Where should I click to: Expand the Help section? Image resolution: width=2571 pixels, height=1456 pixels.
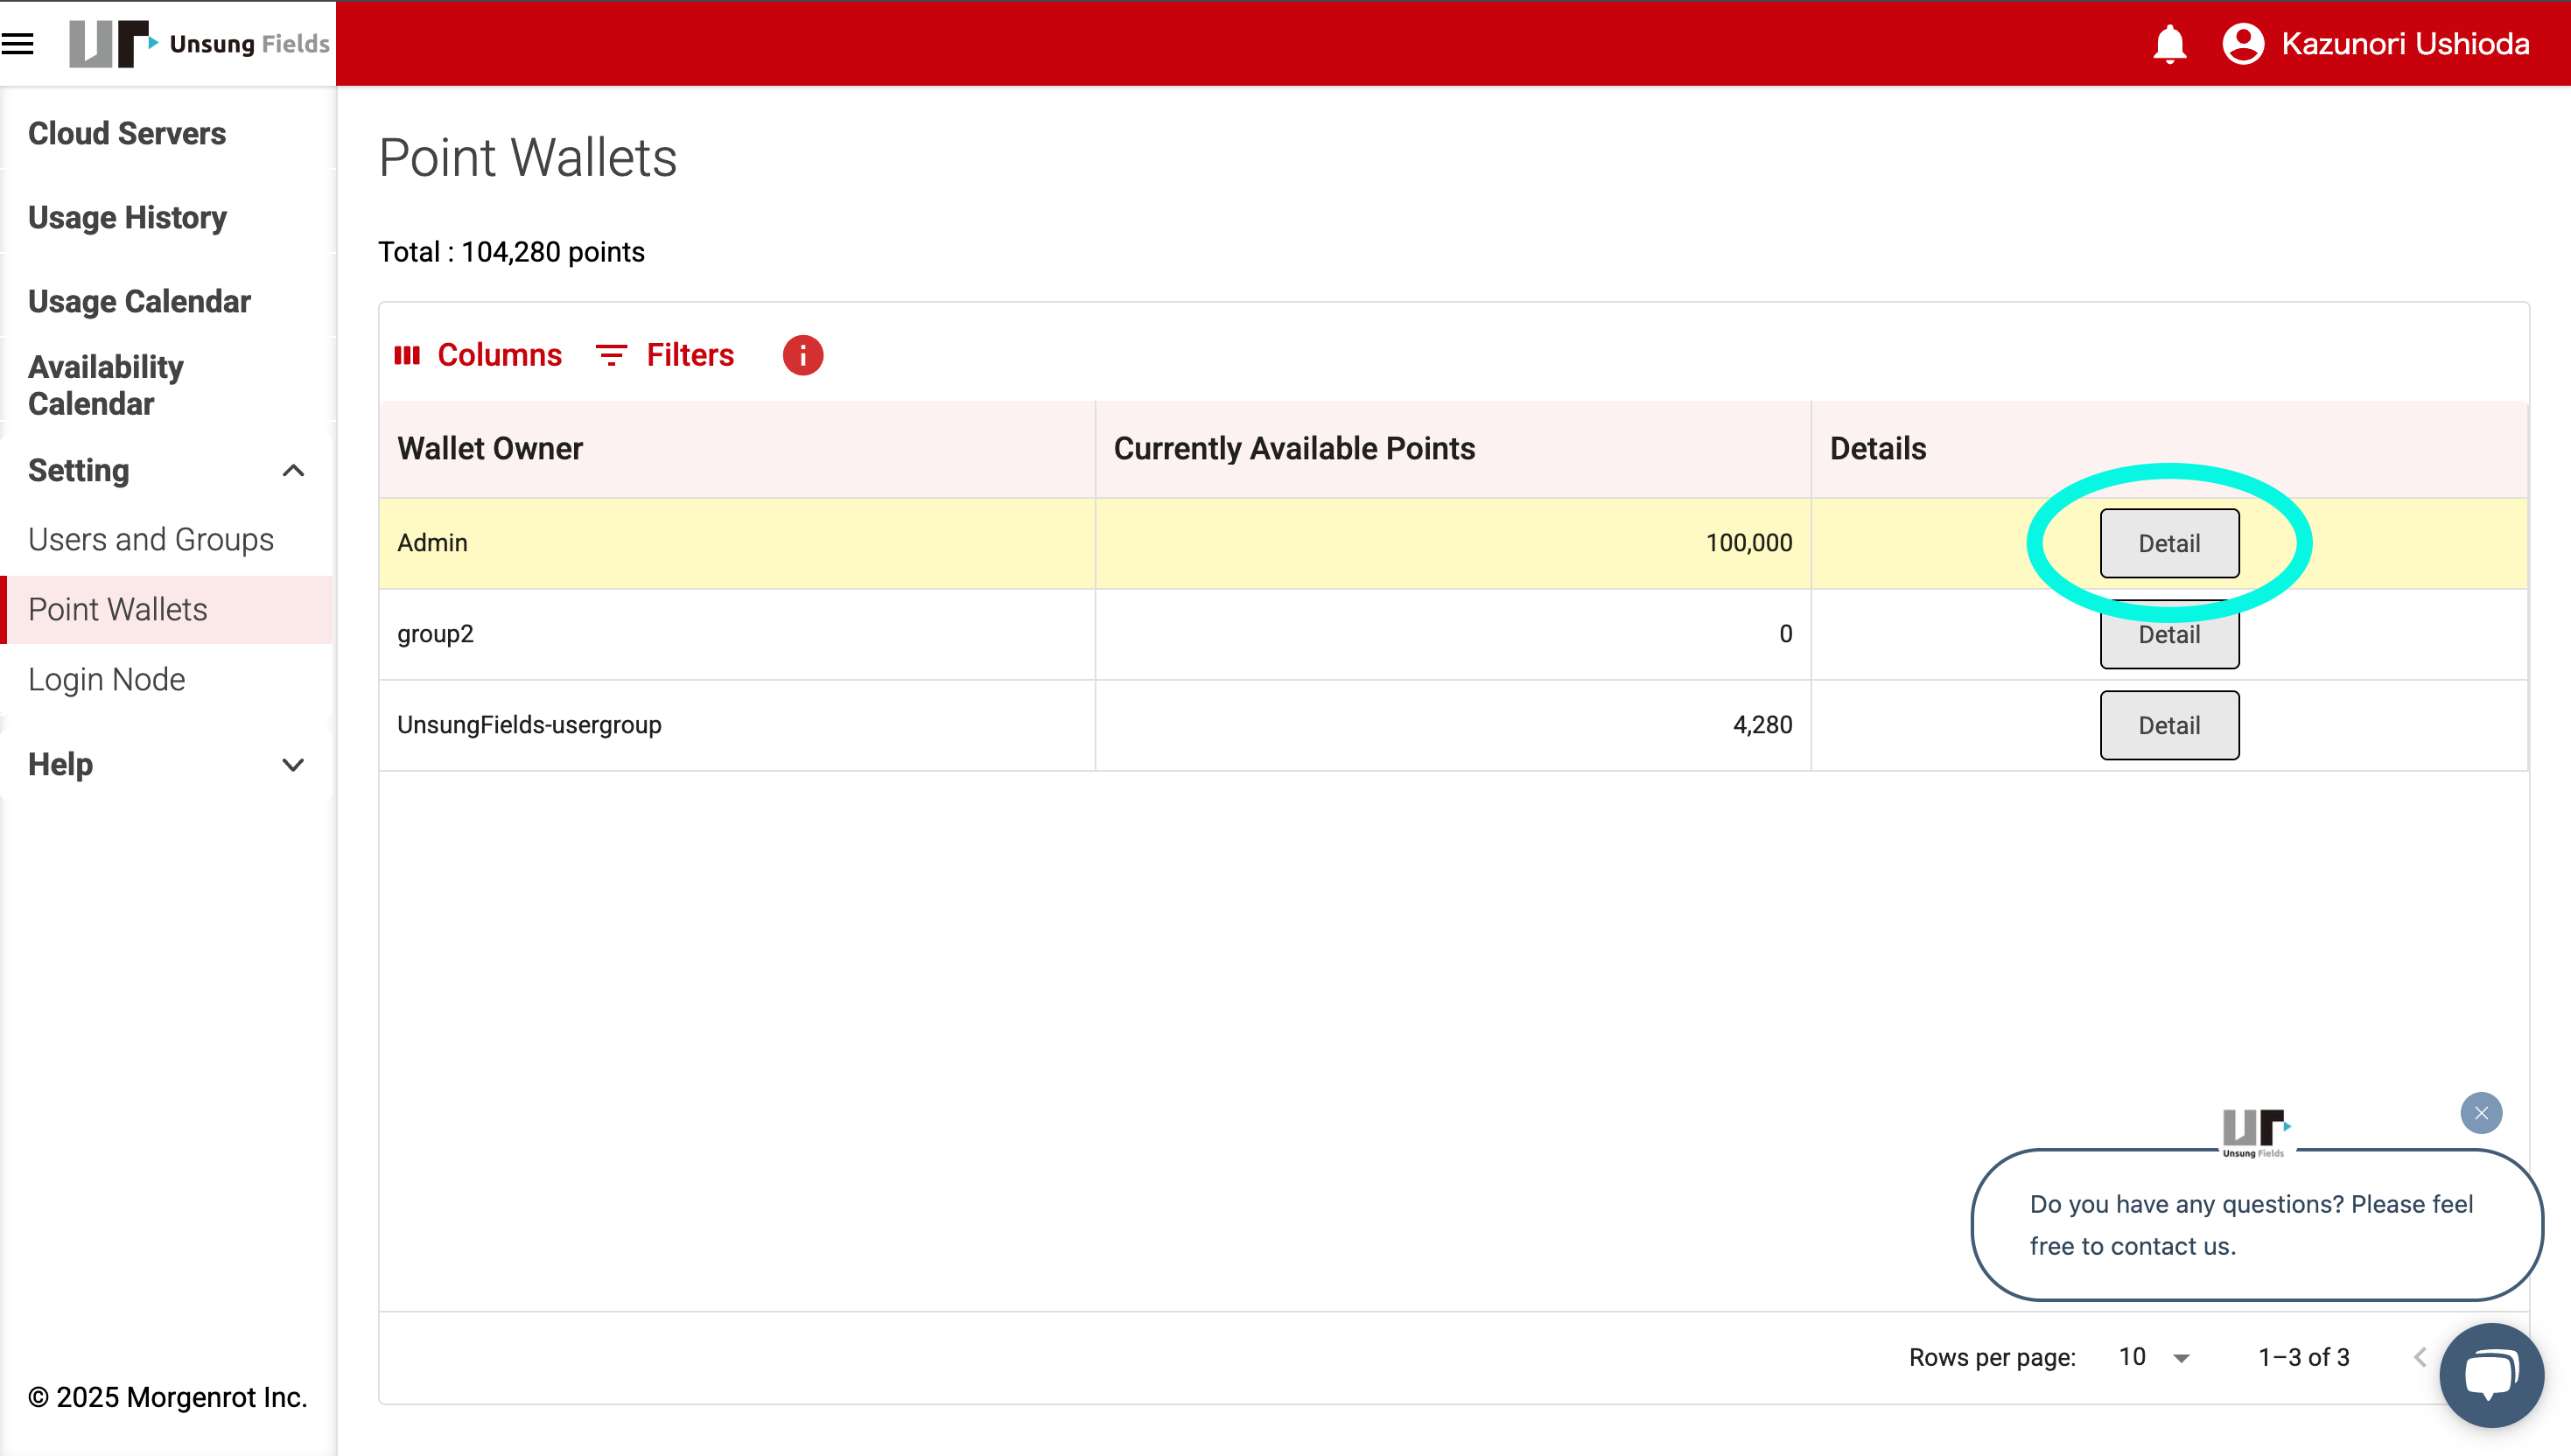coord(292,765)
